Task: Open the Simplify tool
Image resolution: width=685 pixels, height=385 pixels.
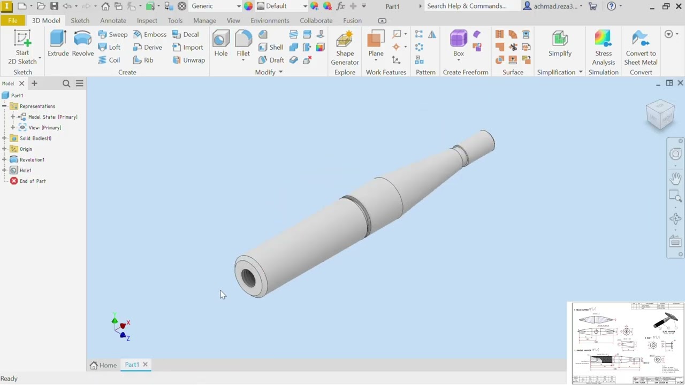Action: coord(560,44)
